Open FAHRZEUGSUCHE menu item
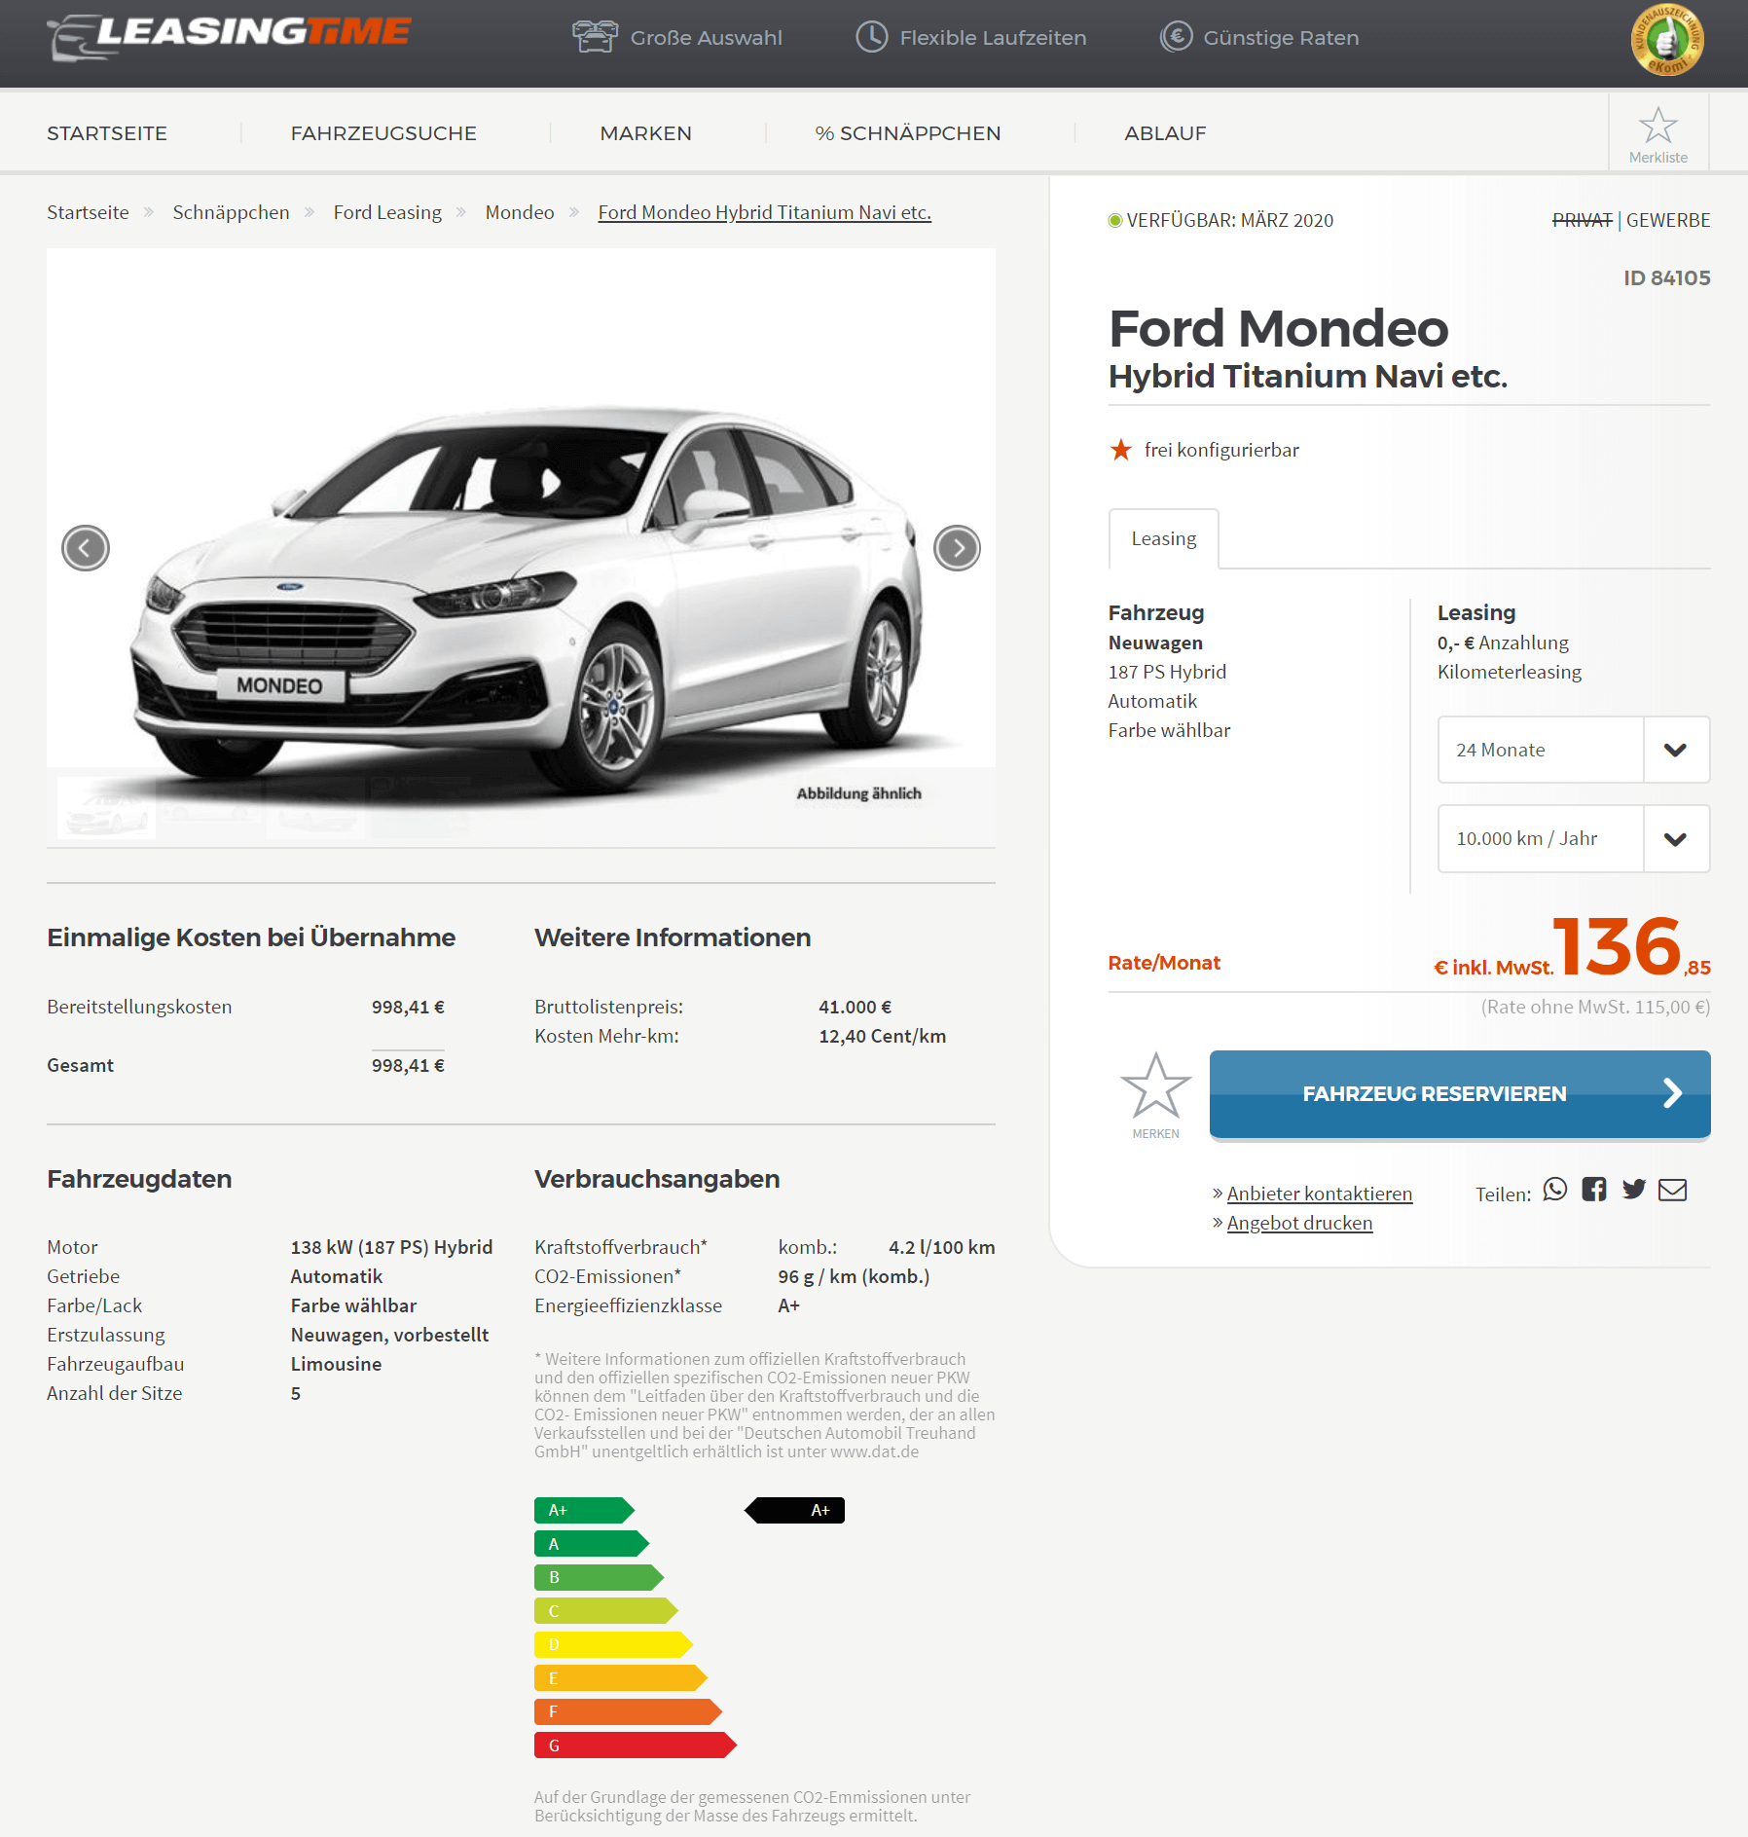The height and width of the screenshot is (1837, 1748). pos(383,133)
